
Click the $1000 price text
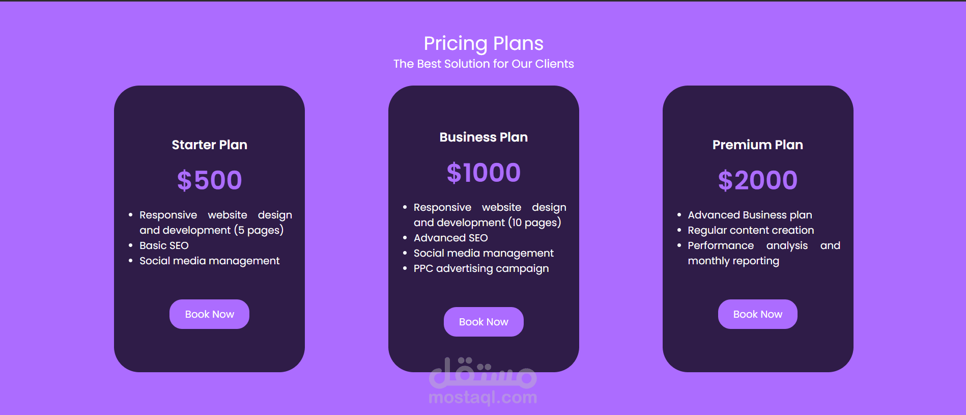pyautogui.click(x=484, y=173)
